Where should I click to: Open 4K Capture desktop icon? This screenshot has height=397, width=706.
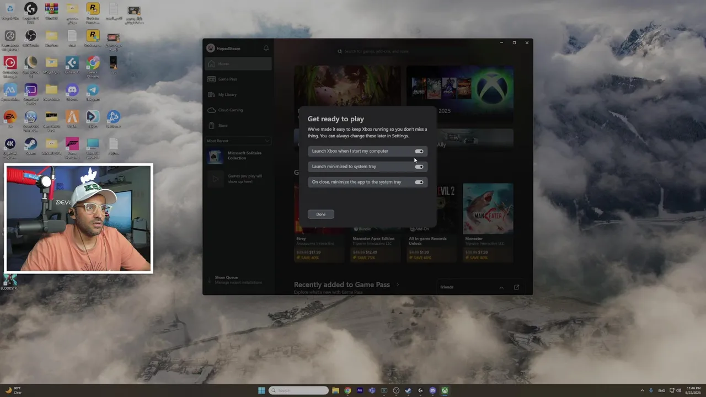[9, 147]
